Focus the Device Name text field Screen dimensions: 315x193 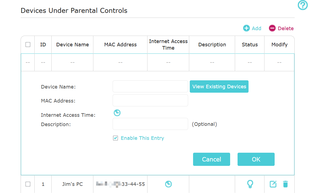click(150, 87)
